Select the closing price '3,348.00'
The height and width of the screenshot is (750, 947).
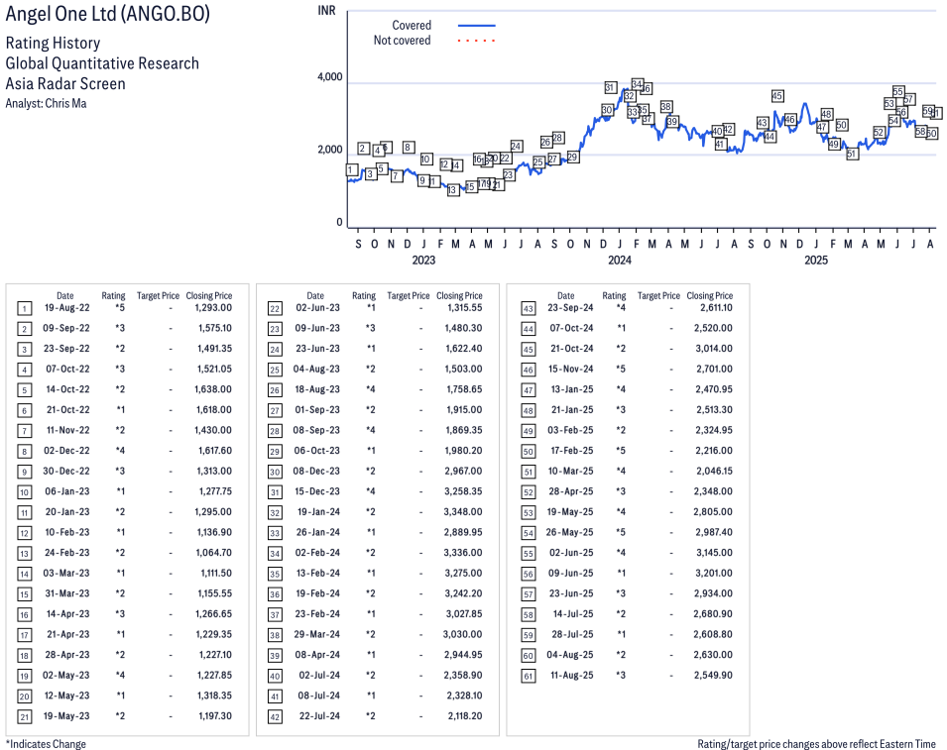pos(463,511)
